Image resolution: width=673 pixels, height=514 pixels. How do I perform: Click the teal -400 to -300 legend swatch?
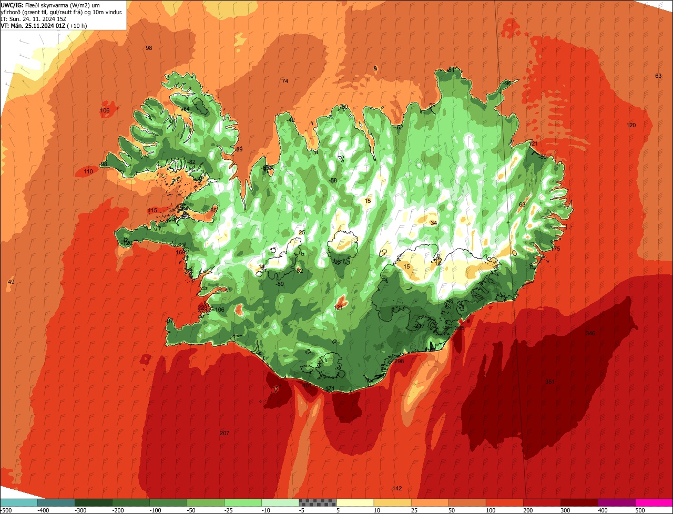(x=56, y=502)
